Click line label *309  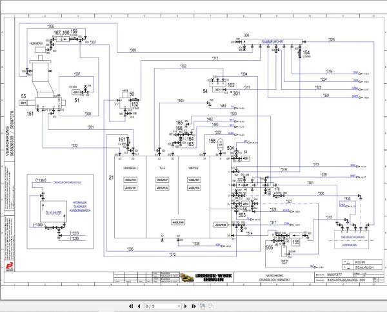coord(133,50)
